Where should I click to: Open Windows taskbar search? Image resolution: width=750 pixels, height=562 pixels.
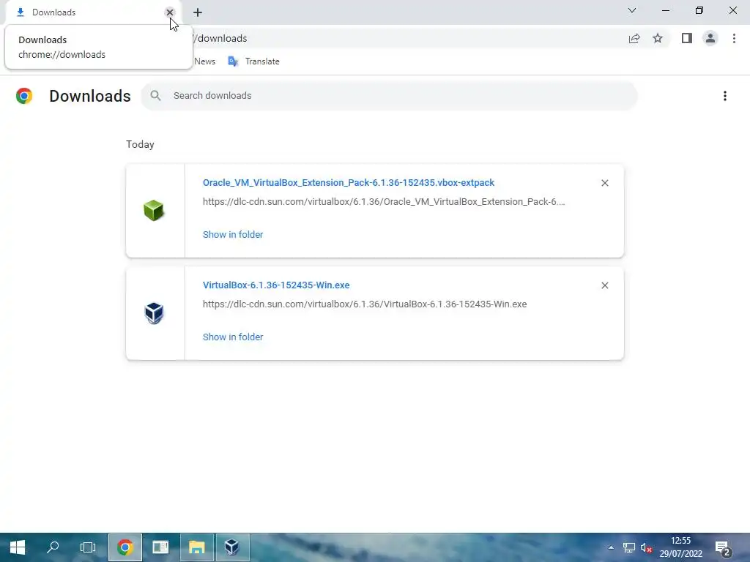53,547
